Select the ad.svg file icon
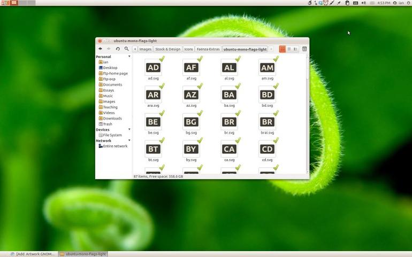The height and width of the screenshot is (257, 412). pyautogui.click(x=154, y=67)
